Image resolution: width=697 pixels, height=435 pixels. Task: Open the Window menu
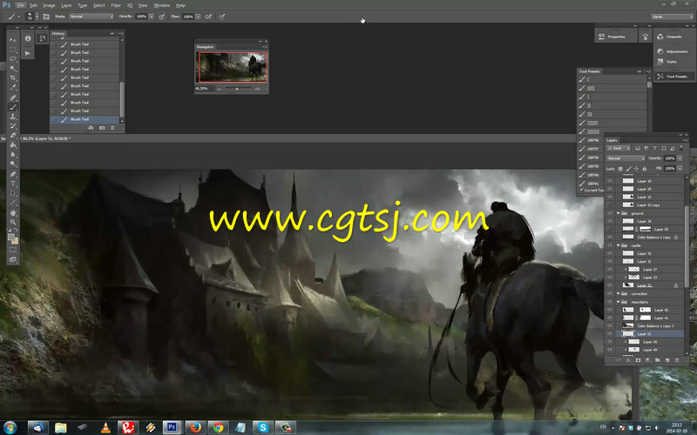tap(162, 5)
